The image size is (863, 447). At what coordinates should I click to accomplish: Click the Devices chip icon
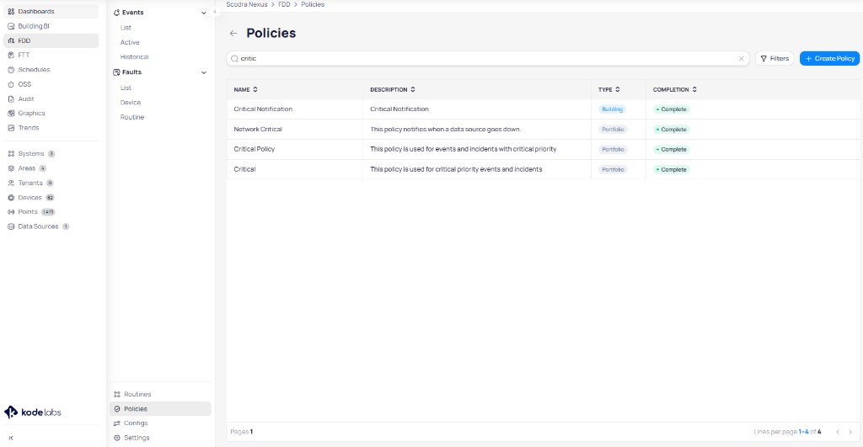pyautogui.click(x=11, y=197)
